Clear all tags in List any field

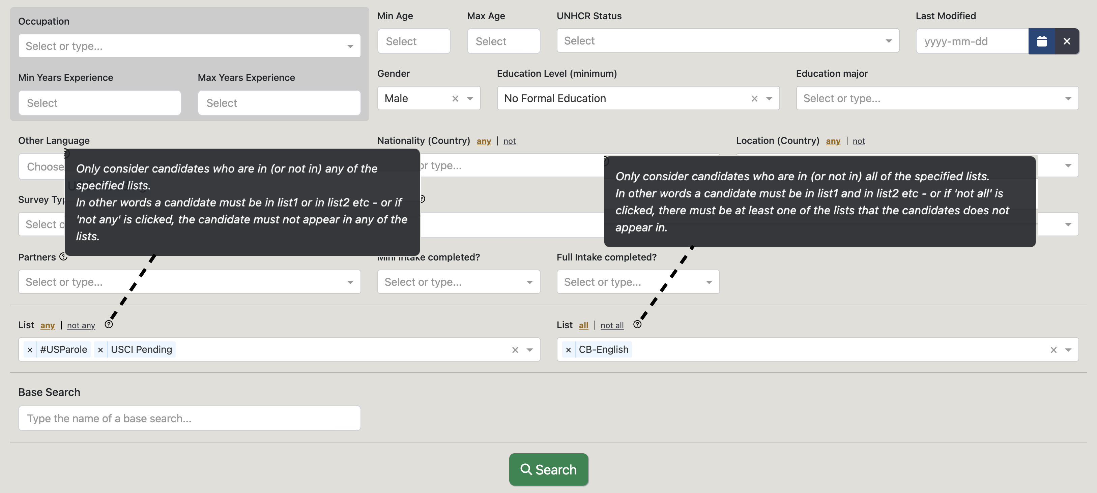pos(515,350)
